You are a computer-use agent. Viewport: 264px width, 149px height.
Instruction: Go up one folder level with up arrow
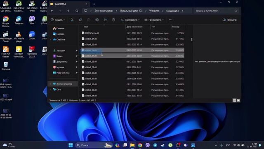[68, 11]
